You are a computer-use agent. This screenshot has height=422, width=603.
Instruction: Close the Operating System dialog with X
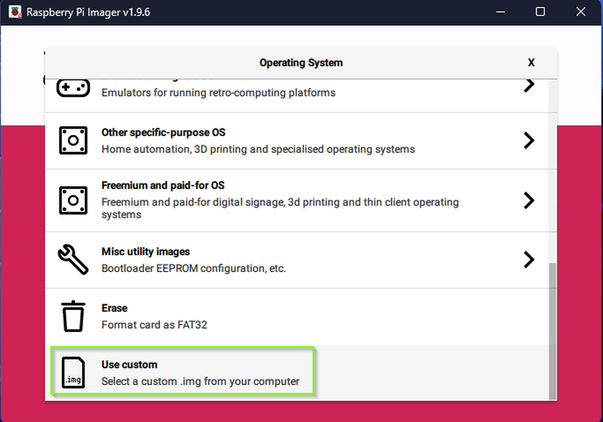point(531,63)
